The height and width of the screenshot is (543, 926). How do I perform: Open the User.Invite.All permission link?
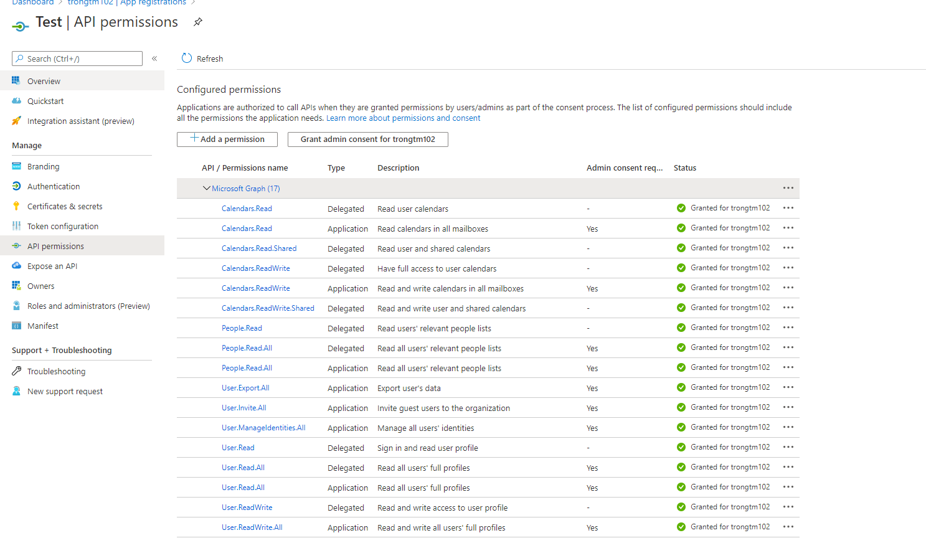tap(244, 407)
